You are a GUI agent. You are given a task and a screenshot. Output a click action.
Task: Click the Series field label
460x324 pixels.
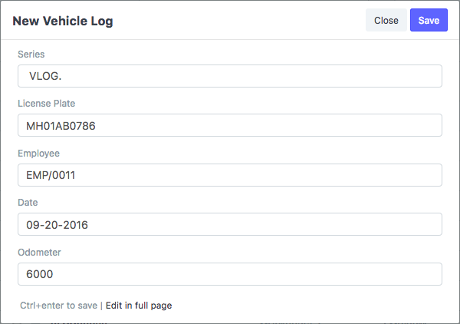[31, 55]
